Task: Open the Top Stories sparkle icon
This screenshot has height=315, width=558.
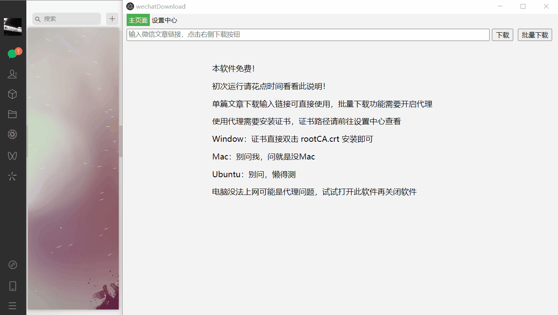Action: [x=13, y=176]
